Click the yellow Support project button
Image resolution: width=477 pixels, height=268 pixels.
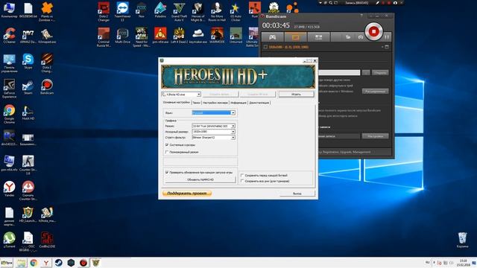tap(187, 193)
